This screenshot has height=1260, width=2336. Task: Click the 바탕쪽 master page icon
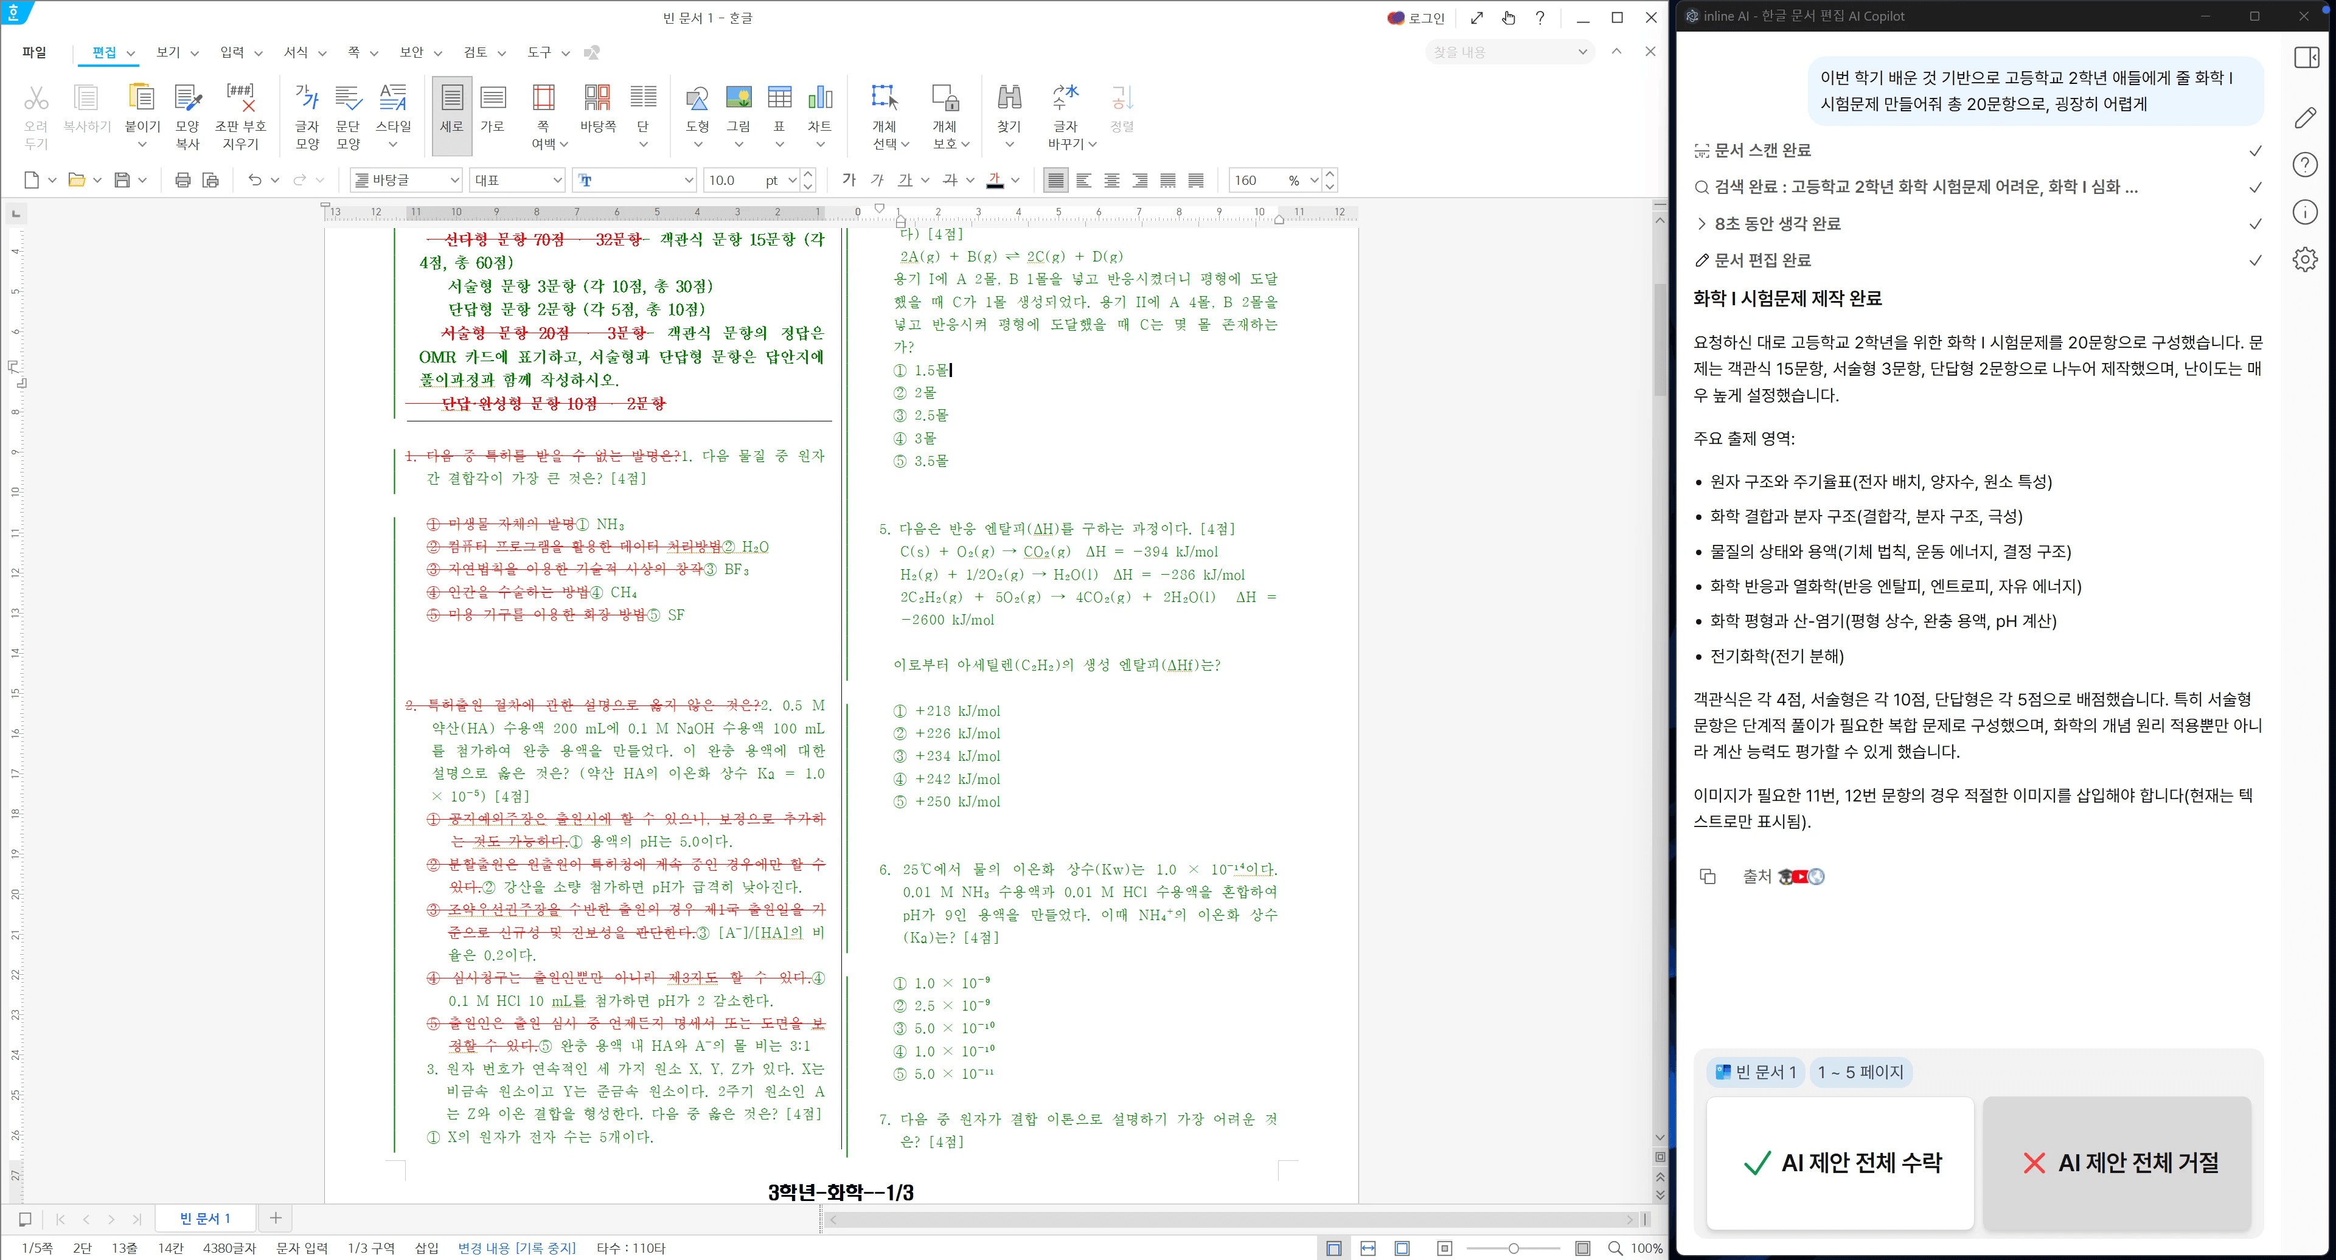click(597, 98)
